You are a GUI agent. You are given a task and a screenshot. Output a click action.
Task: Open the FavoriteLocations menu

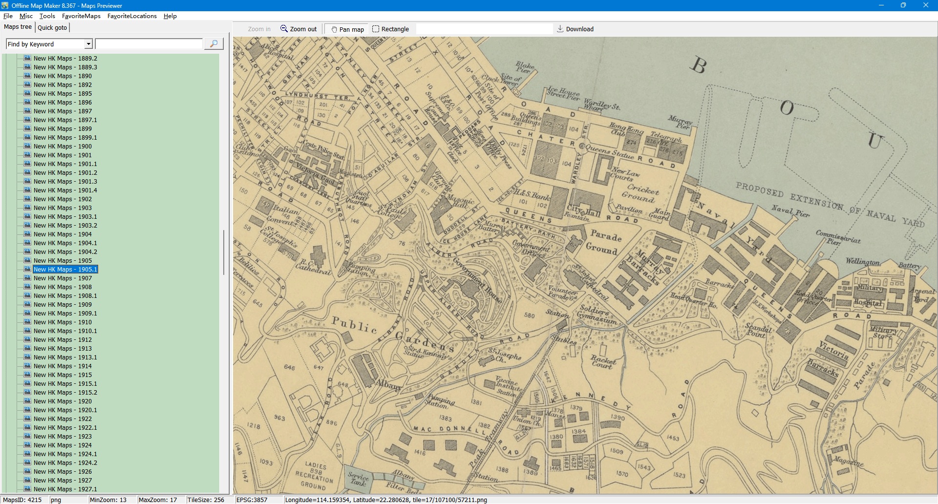pyautogui.click(x=132, y=16)
